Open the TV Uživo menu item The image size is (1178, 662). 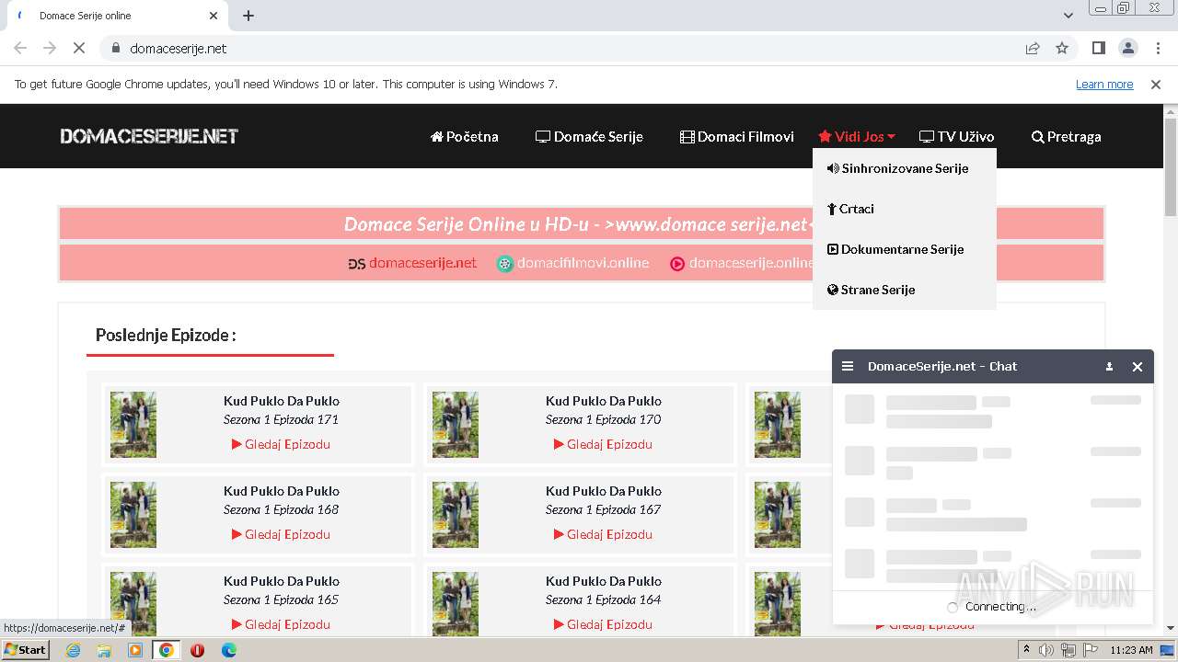957,136
